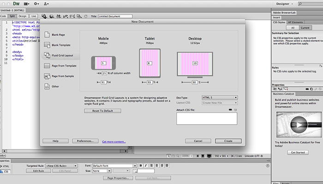
Task: Click the File Management arrows icon
Action: click(x=59, y=16)
